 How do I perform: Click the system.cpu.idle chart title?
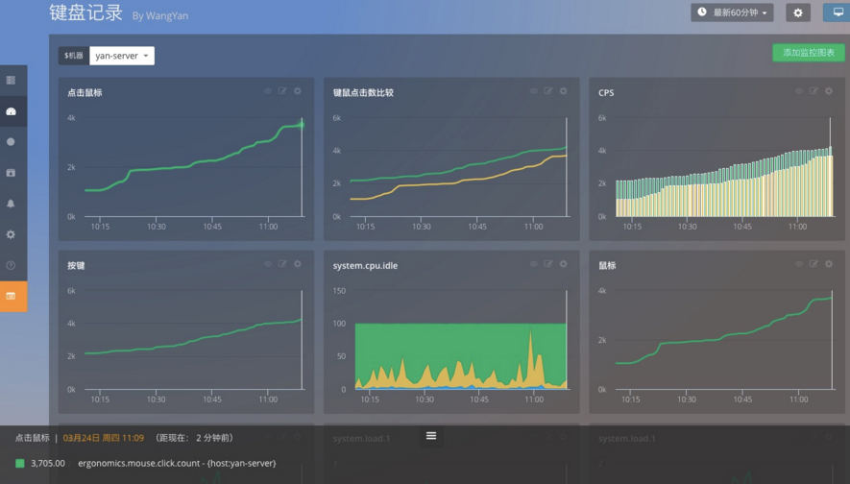coord(365,266)
